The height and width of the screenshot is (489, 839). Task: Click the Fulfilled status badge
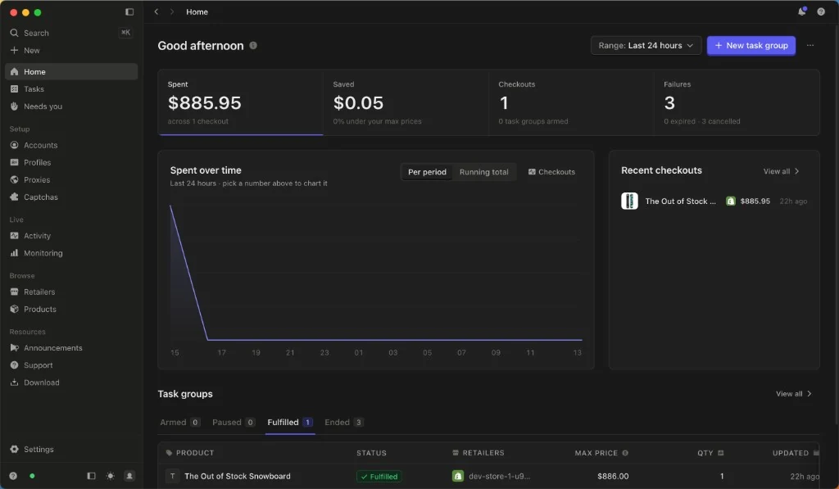(379, 476)
